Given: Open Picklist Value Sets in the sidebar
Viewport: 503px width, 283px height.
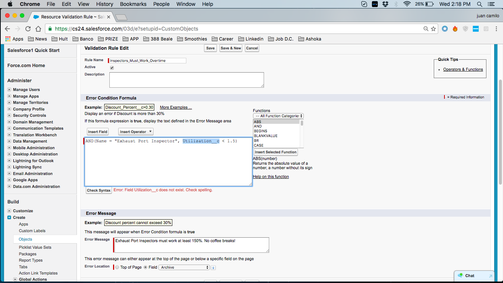Looking at the screenshot, I should pos(35,247).
